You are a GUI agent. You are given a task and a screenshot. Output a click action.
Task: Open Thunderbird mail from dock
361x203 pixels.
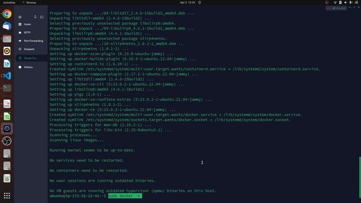(7, 27)
